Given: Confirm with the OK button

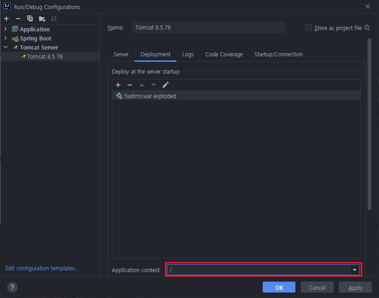Looking at the screenshot, I should (x=279, y=288).
